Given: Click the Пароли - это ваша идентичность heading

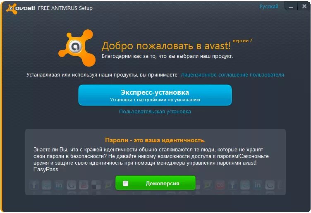Looking at the screenshot, I should click(x=155, y=140).
